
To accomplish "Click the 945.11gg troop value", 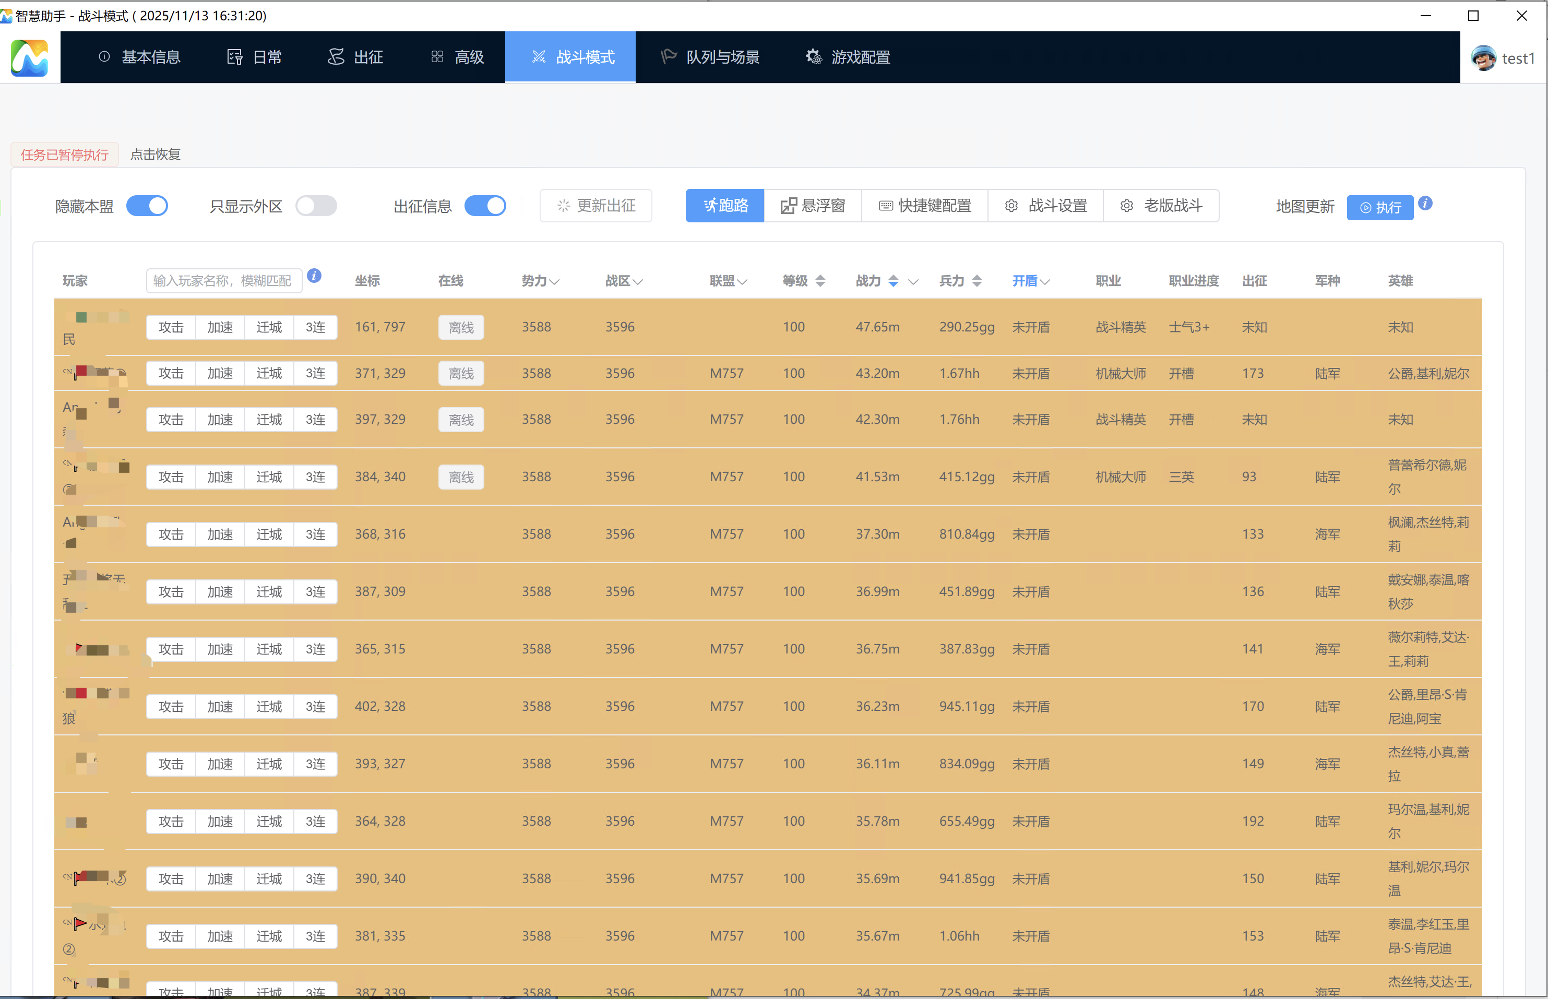I will (967, 706).
